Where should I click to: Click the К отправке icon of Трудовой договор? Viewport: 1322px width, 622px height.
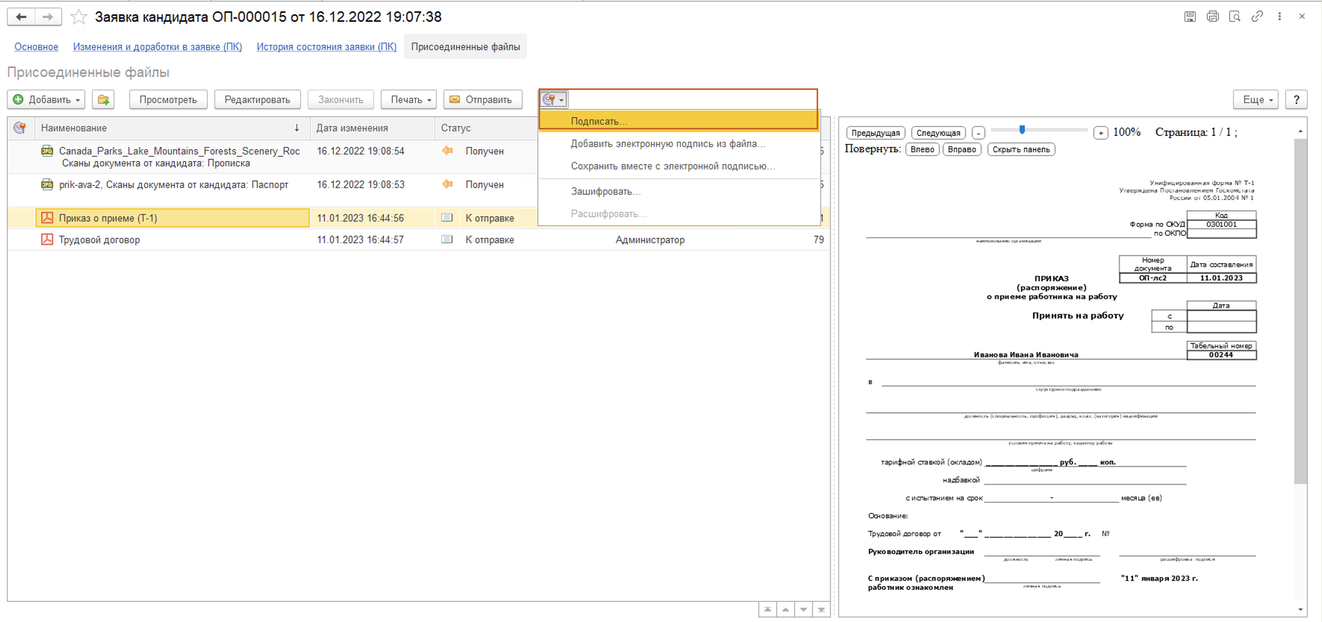click(x=447, y=239)
